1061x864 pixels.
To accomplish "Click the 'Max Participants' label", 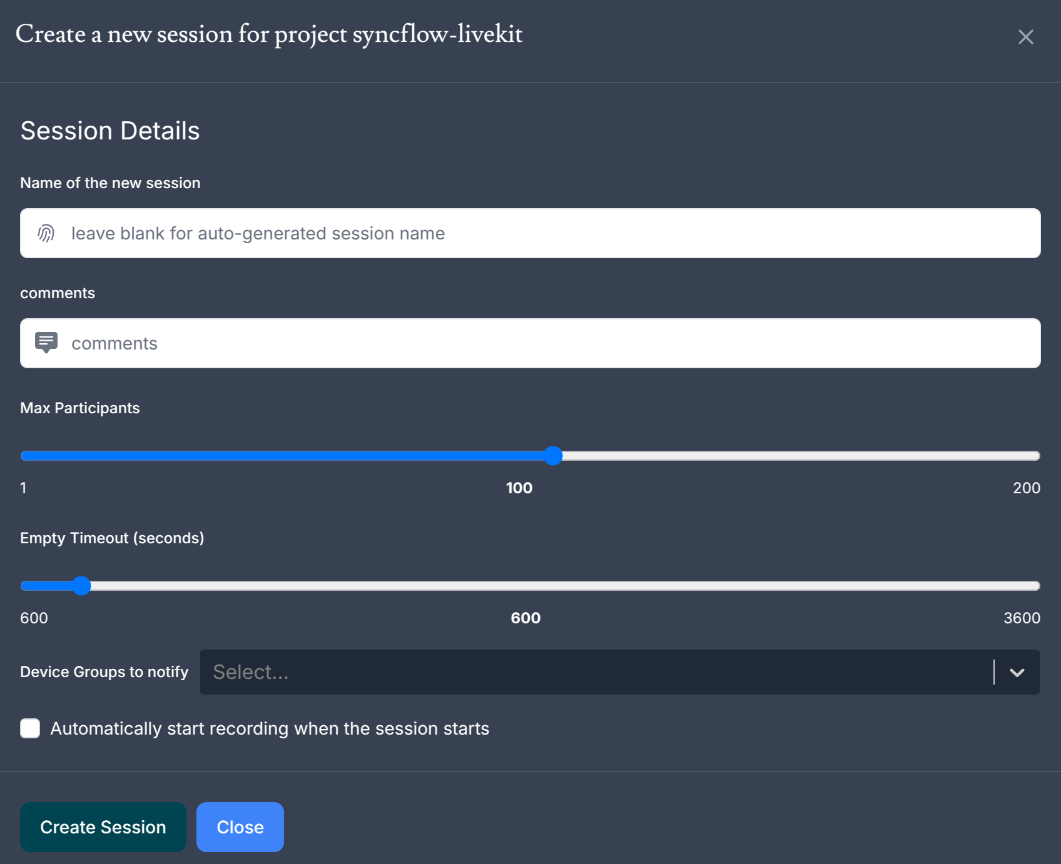I will [x=80, y=408].
